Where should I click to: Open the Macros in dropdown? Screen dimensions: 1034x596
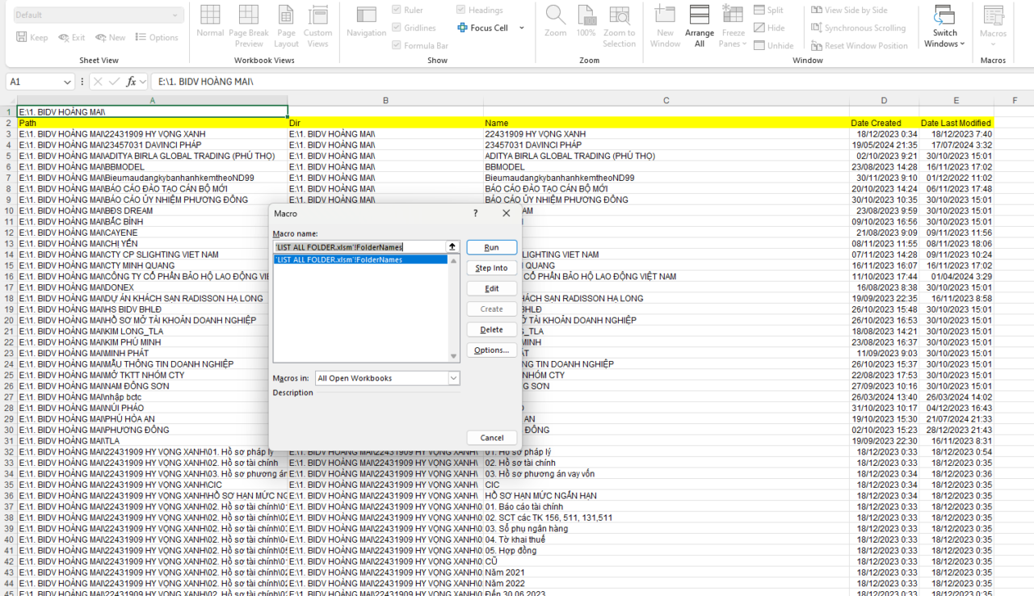[453, 378]
